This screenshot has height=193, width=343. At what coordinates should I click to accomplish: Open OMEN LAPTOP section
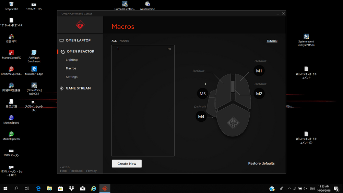[78, 40]
